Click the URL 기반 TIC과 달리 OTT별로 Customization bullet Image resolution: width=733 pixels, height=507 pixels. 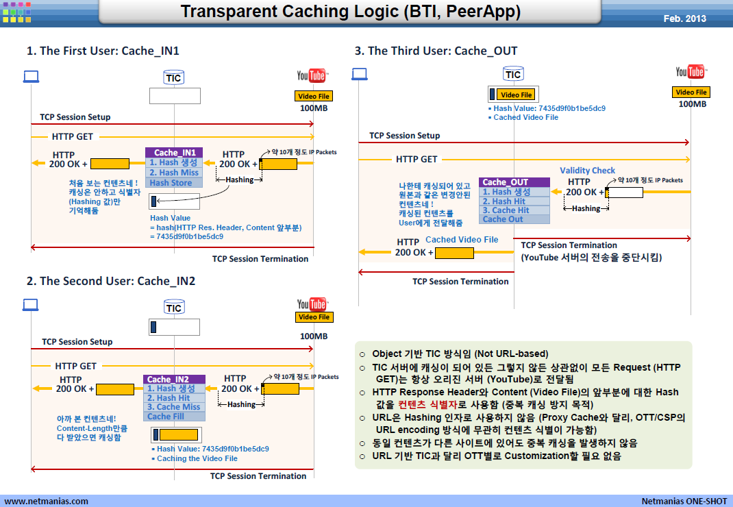coord(495,456)
